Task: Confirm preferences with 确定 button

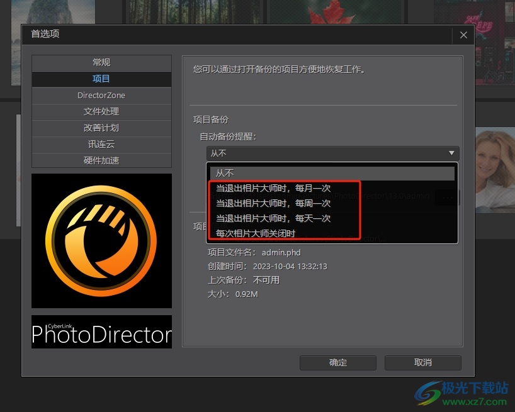Action: click(338, 363)
